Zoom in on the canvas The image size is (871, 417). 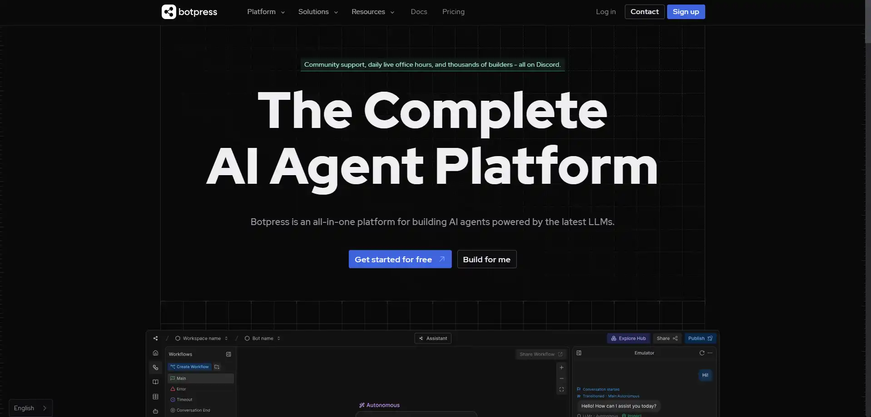click(561, 368)
